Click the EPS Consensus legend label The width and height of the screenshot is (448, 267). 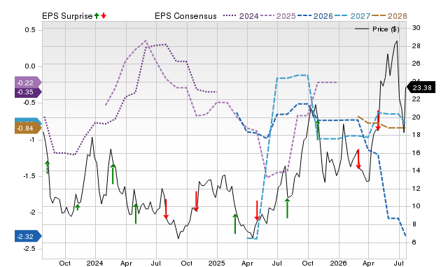pyautogui.click(x=185, y=16)
